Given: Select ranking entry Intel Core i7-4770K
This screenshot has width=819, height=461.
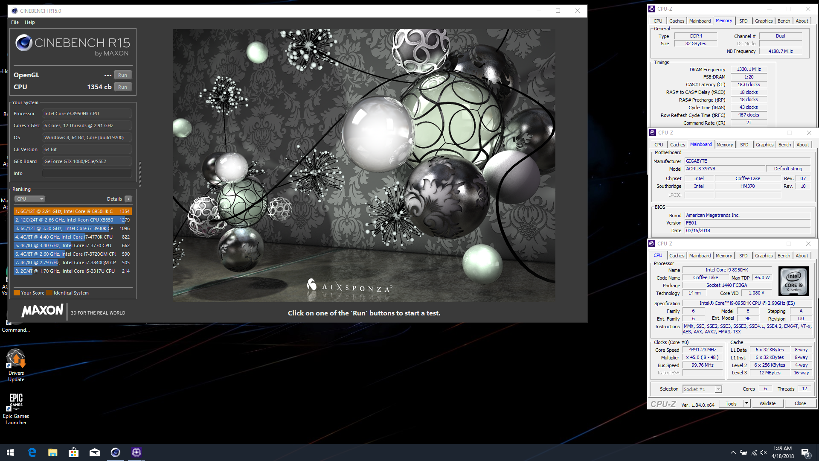Looking at the screenshot, I should (x=73, y=237).
